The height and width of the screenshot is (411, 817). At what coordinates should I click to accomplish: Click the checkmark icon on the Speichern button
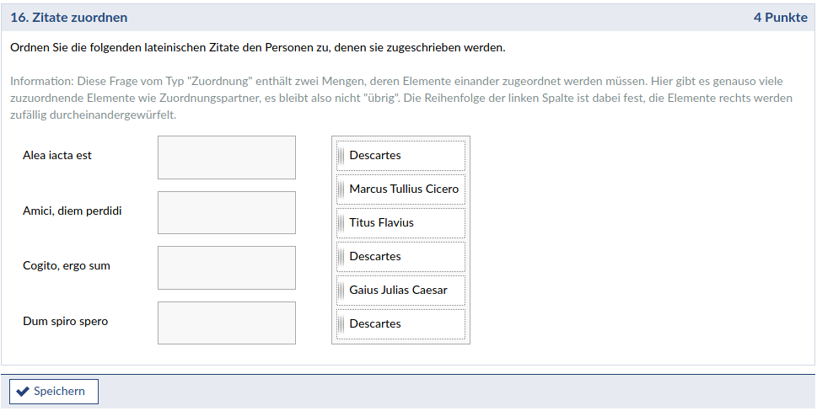pyautogui.click(x=23, y=392)
